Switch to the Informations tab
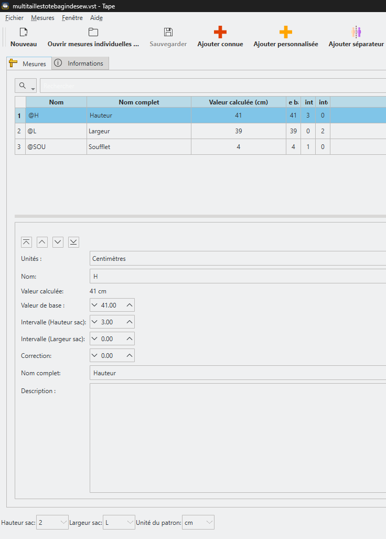This screenshot has width=386, height=539. tap(80, 64)
